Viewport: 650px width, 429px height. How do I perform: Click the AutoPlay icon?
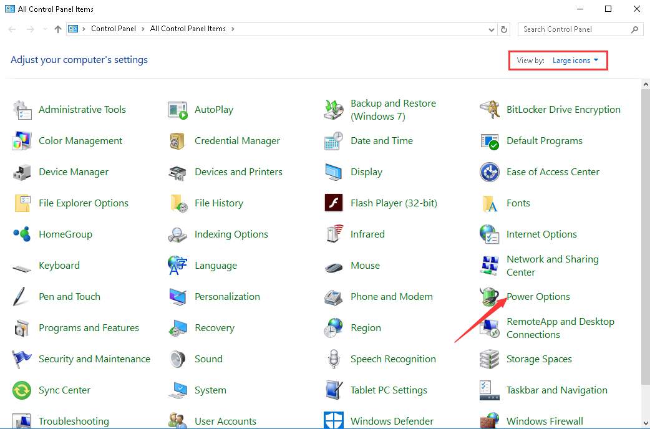(x=178, y=110)
